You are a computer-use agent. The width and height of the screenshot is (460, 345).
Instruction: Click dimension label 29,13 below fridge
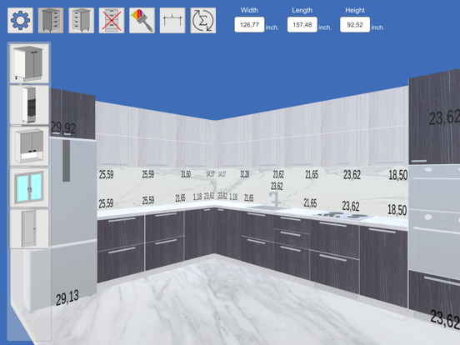pyautogui.click(x=67, y=297)
